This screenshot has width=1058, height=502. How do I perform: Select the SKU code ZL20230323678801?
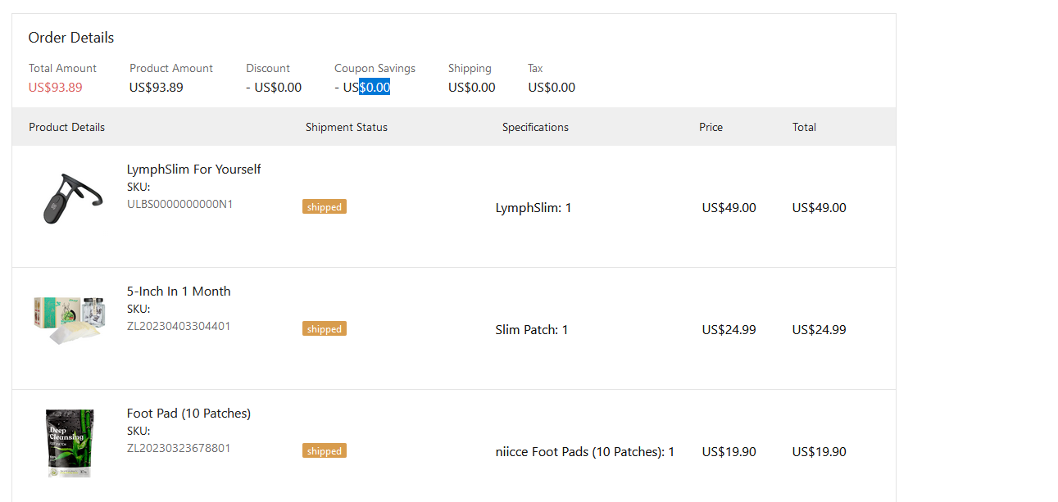tap(179, 448)
